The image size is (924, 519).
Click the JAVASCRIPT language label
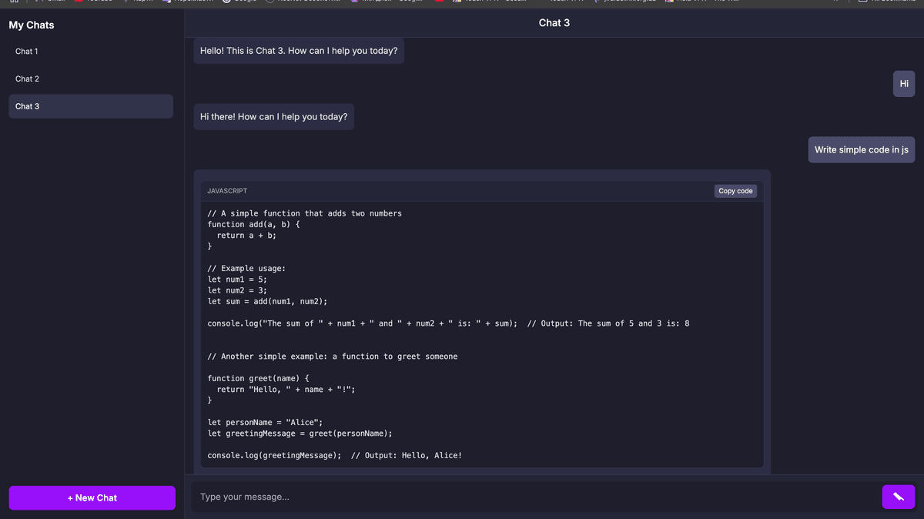[x=227, y=191]
